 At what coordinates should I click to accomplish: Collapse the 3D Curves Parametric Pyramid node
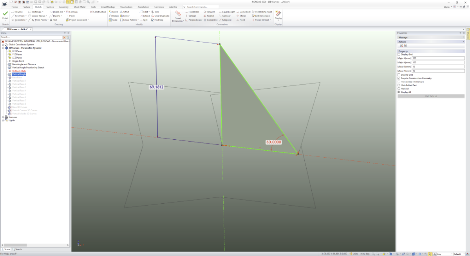pyautogui.click(x=3, y=48)
